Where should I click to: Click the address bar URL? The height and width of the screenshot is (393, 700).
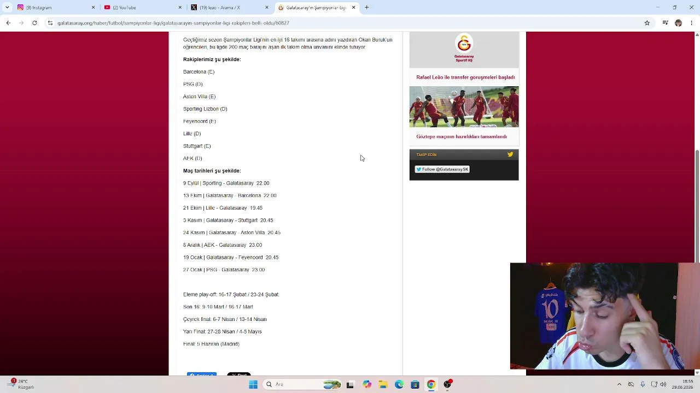click(x=173, y=23)
